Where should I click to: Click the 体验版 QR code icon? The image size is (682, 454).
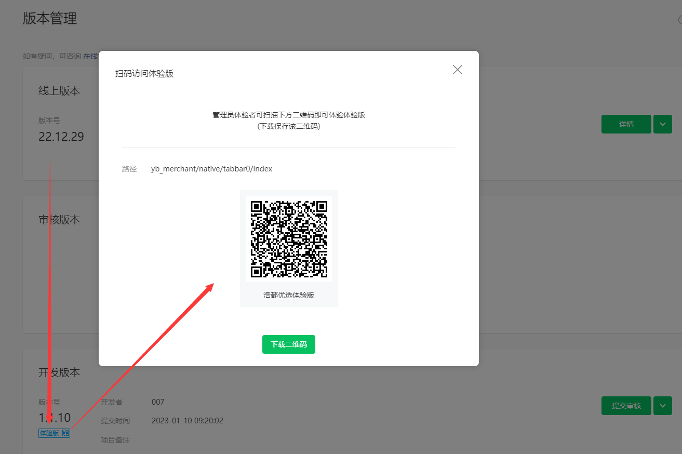click(x=65, y=433)
